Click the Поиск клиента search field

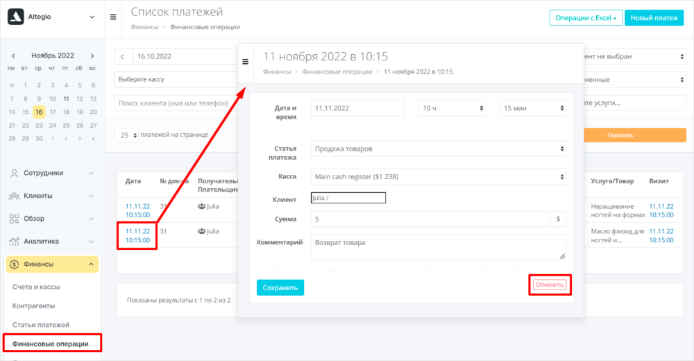(176, 103)
